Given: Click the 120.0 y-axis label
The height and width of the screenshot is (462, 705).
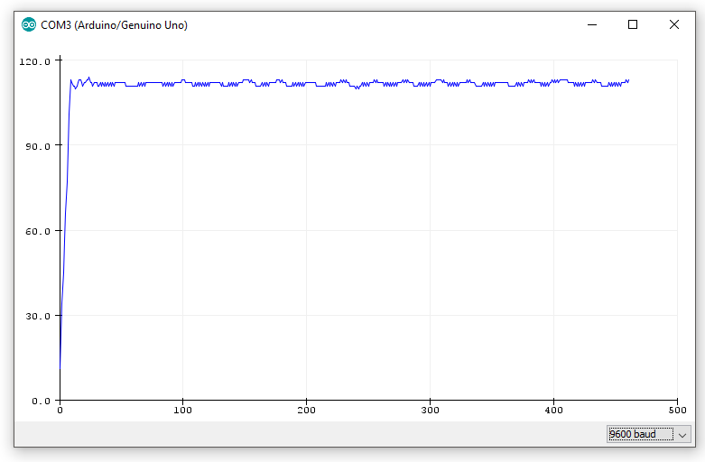Looking at the screenshot, I should pyautogui.click(x=34, y=61).
